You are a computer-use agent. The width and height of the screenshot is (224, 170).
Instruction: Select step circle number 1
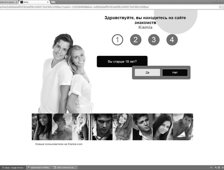point(117,40)
